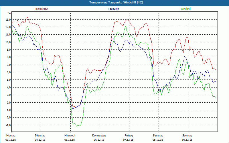229x143 pixels.
Task: Click the chart title 'Temperatur, Taupunkt, Windchill [°C]'
Action: point(116,3)
